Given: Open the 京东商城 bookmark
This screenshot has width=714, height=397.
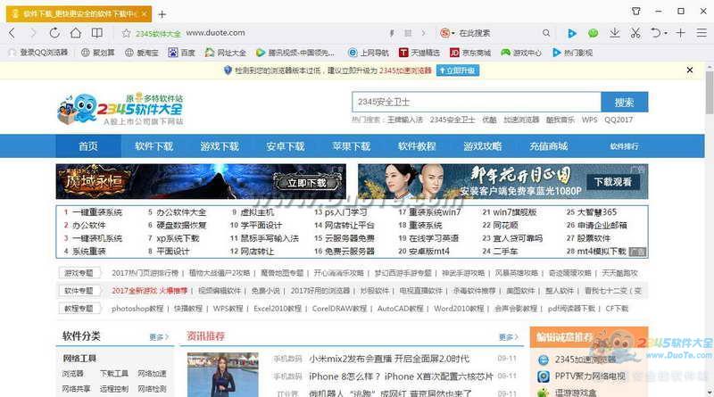Looking at the screenshot, I should [x=470, y=53].
